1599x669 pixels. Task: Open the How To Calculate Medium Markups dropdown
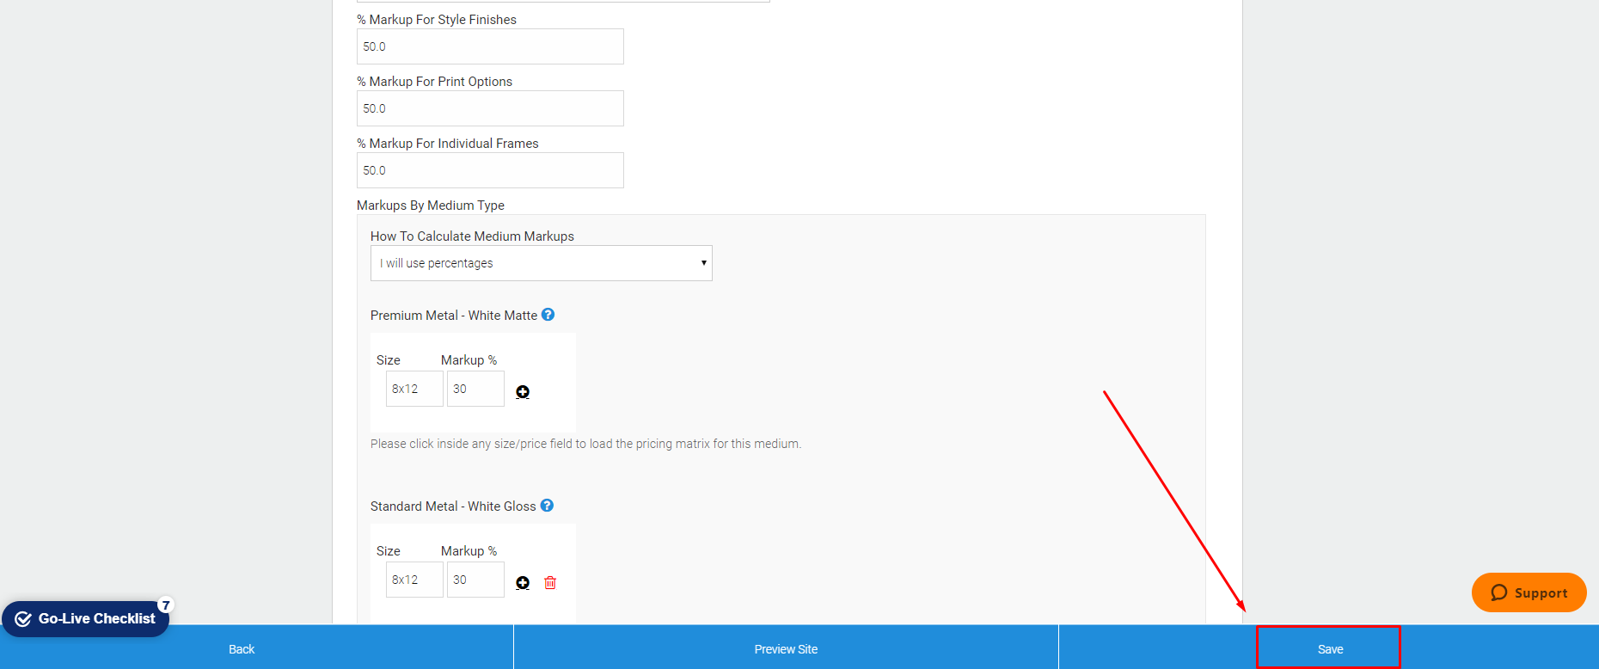pyautogui.click(x=541, y=263)
